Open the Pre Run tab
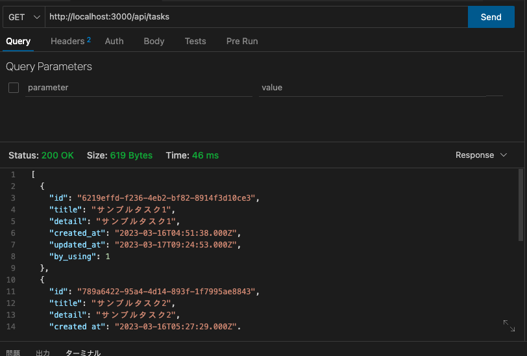Image resolution: width=527 pixels, height=356 pixels. pyautogui.click(x=242, y=41)
